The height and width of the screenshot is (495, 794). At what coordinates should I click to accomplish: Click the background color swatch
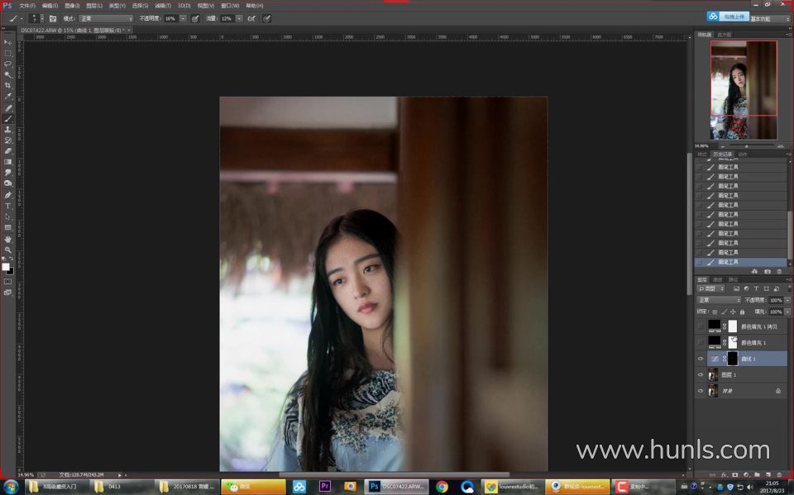click(x=10, y=271)
